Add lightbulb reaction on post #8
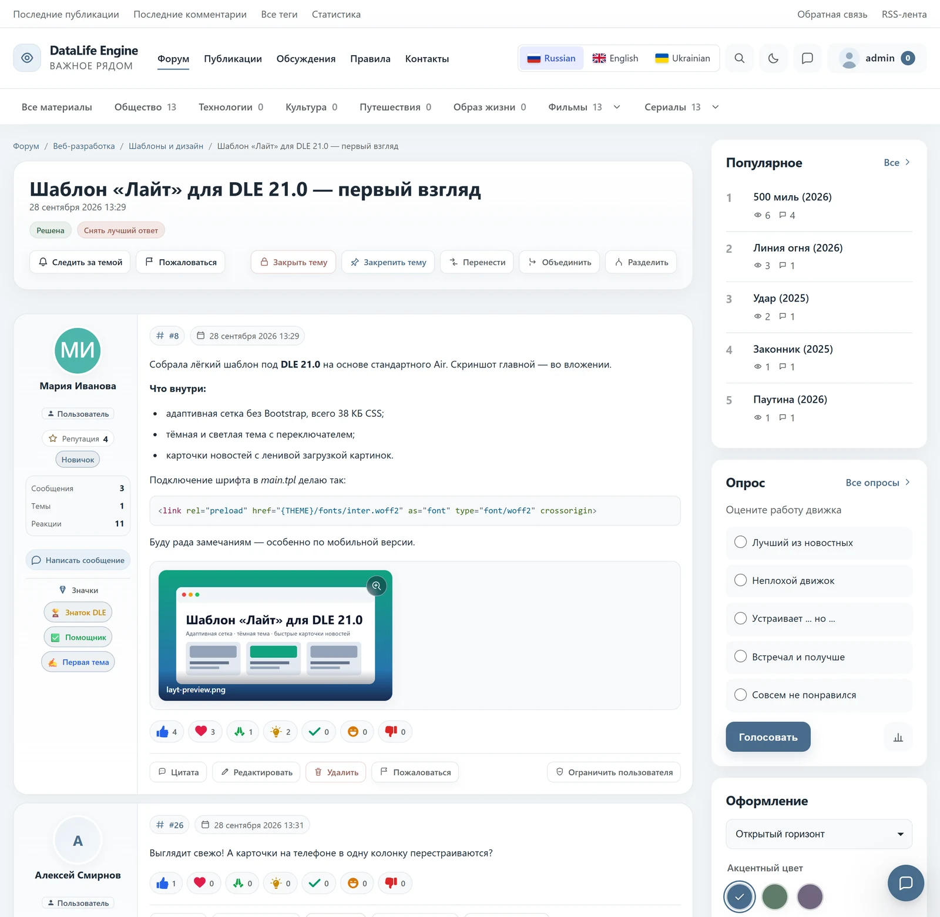The height and width of the screenshot is (917, 940). [280, 732]
